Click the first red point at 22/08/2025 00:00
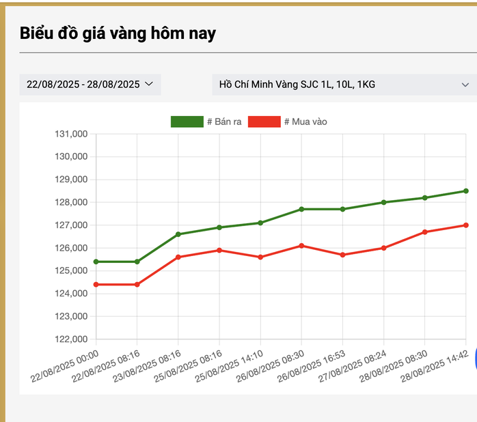Screen dimensions: 477x422 point(96,284)
